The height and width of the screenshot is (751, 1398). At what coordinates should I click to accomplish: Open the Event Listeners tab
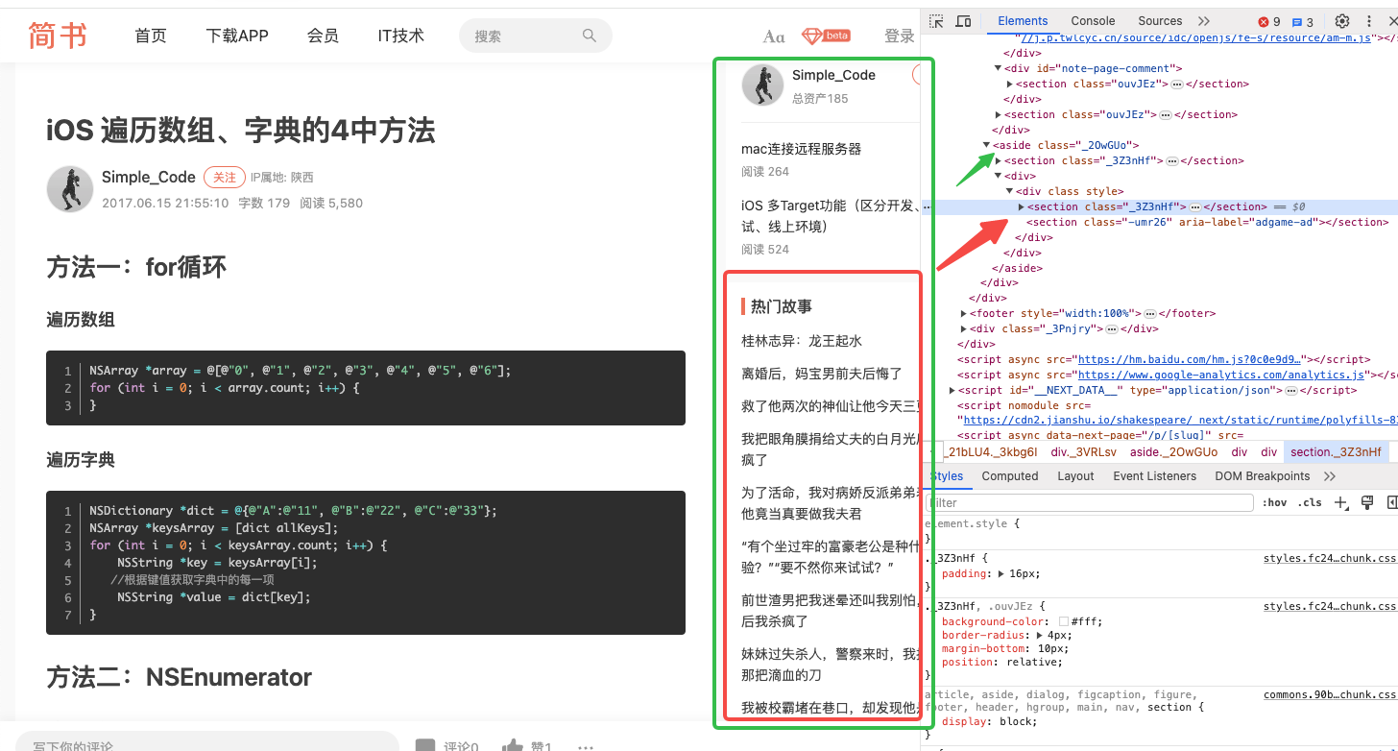tap(1155, 476)
